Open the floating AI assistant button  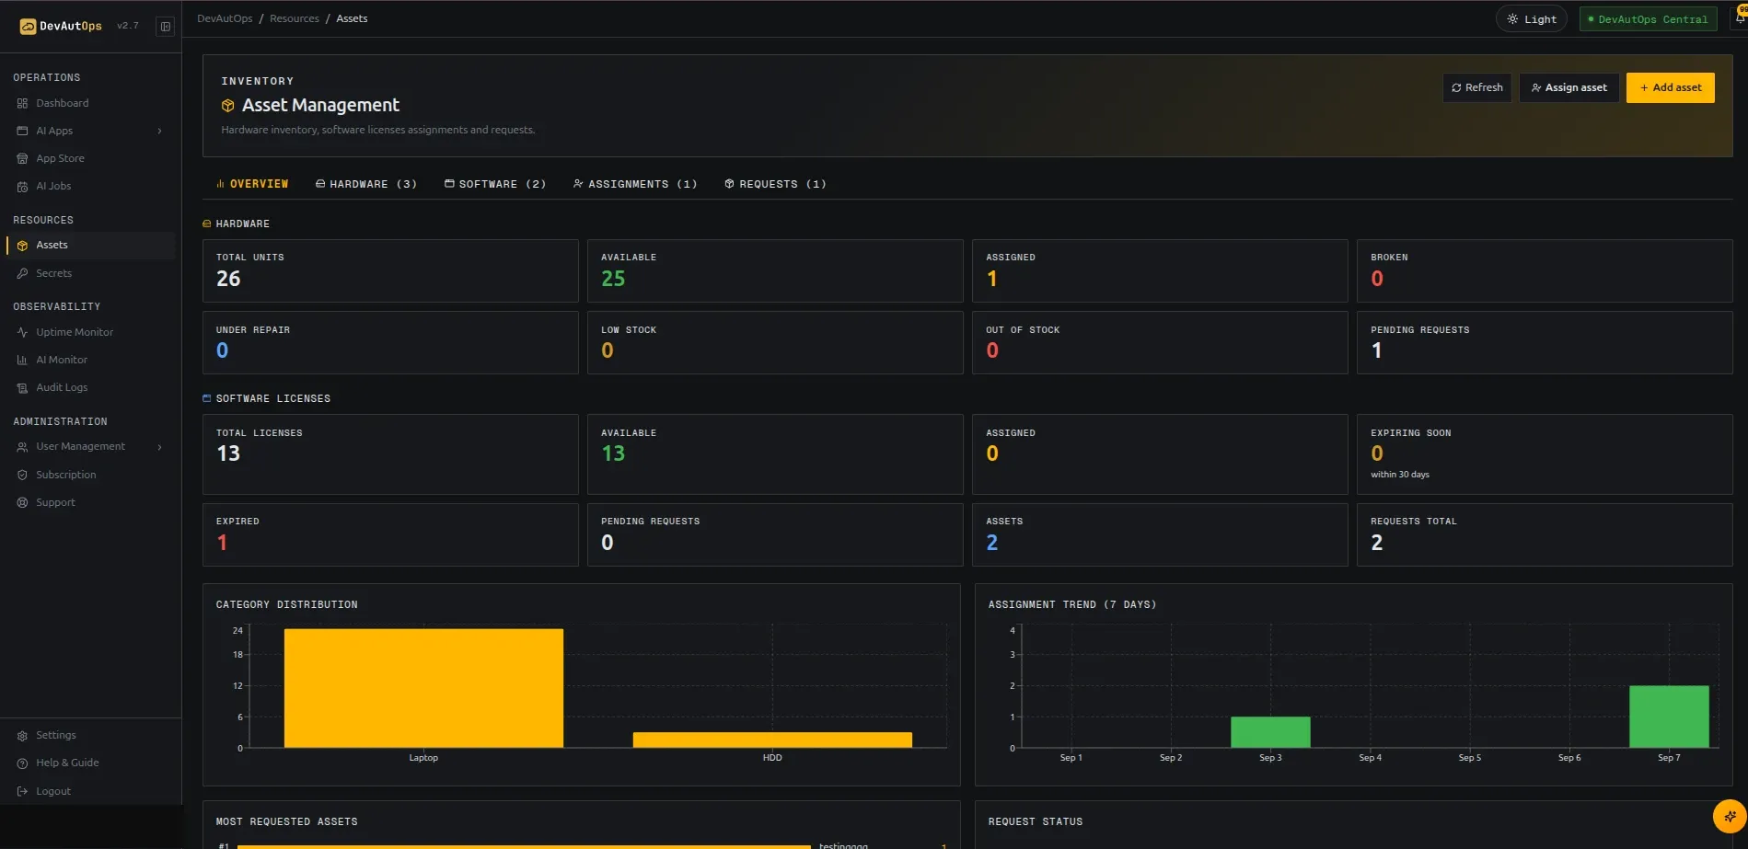point(1729,816)
